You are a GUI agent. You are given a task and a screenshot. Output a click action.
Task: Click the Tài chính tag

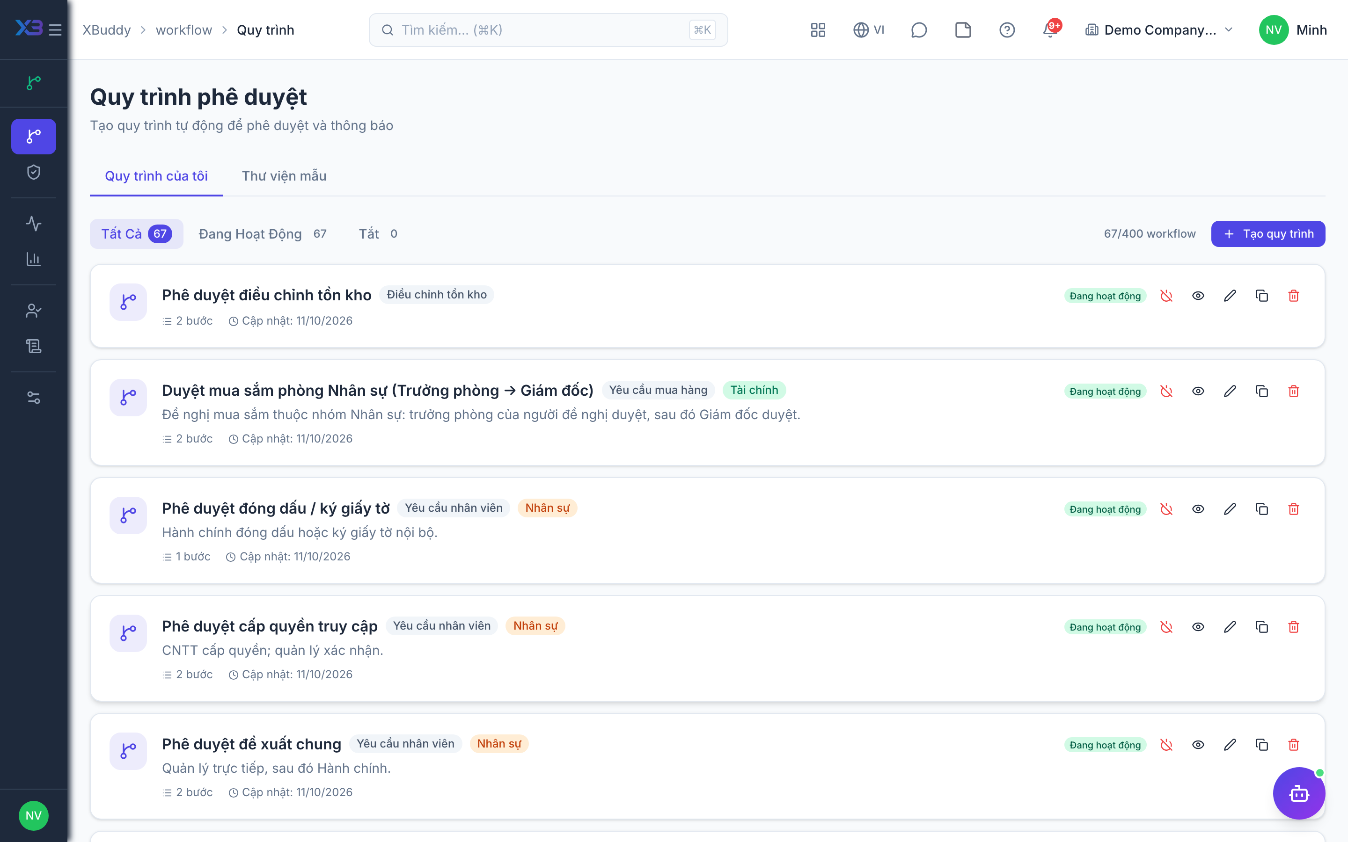click(754, 391)
